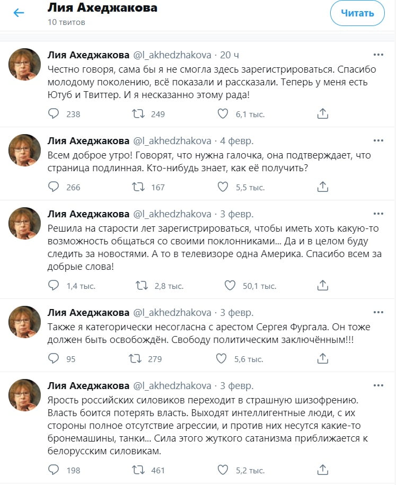This screenshot has height=485, width=397.
Task: Open more options on the Фургал tweet
Action: (x=378, y=312)
